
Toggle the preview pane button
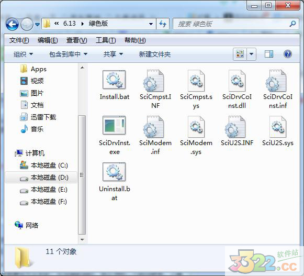[x=269, y=54]
